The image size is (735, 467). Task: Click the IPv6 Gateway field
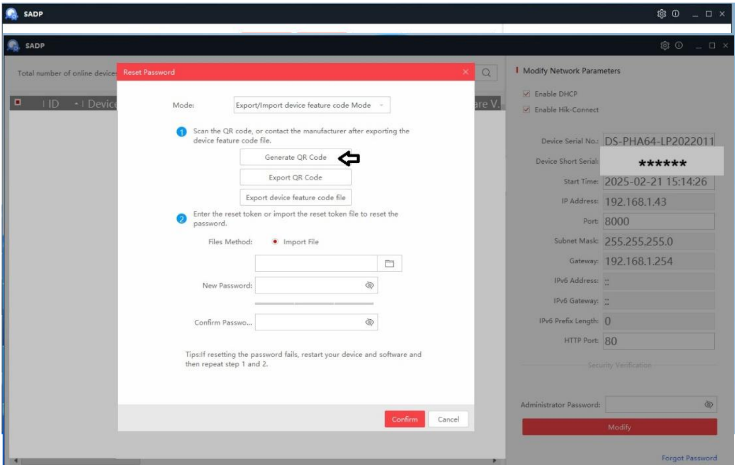659,301
